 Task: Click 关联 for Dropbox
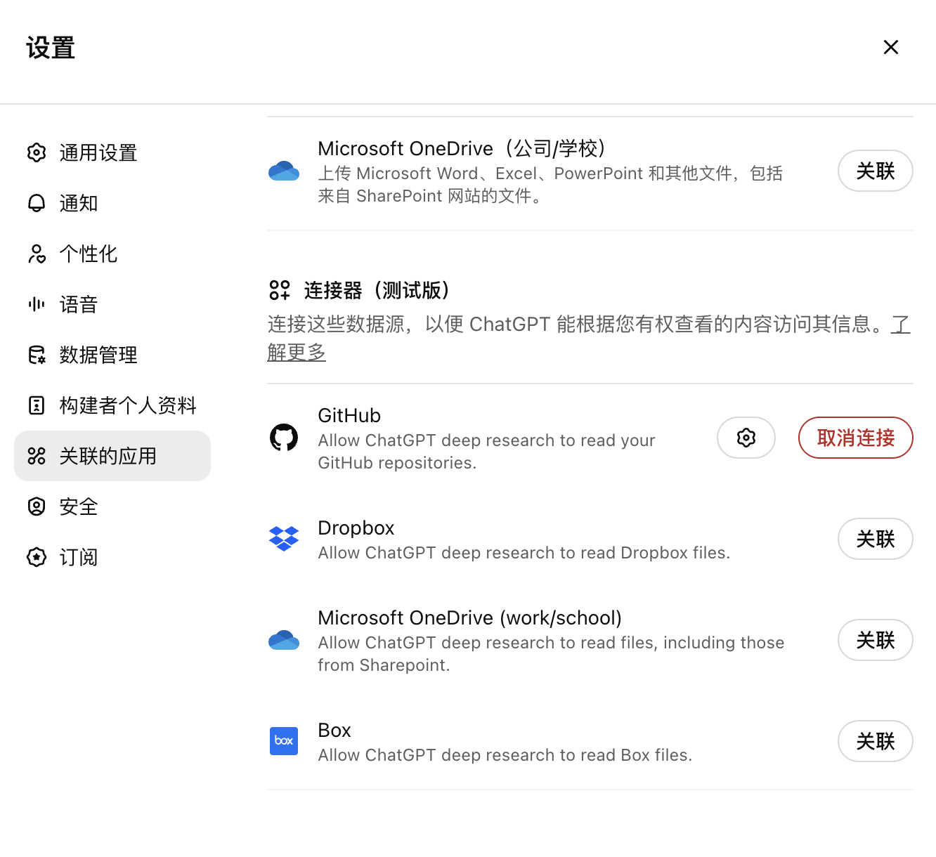(876, 539)
